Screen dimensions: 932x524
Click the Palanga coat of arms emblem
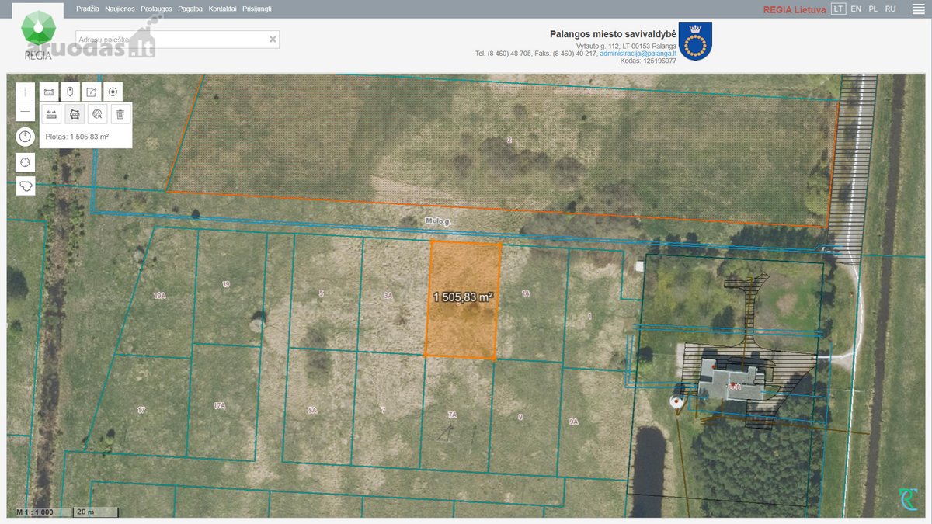click(x=695, y=41)
